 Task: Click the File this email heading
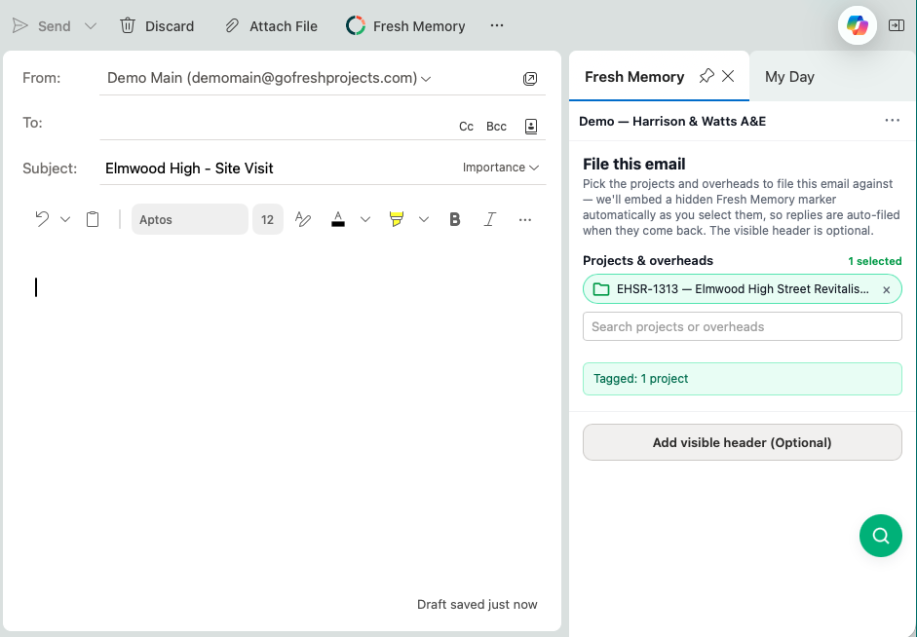[634, 164]
